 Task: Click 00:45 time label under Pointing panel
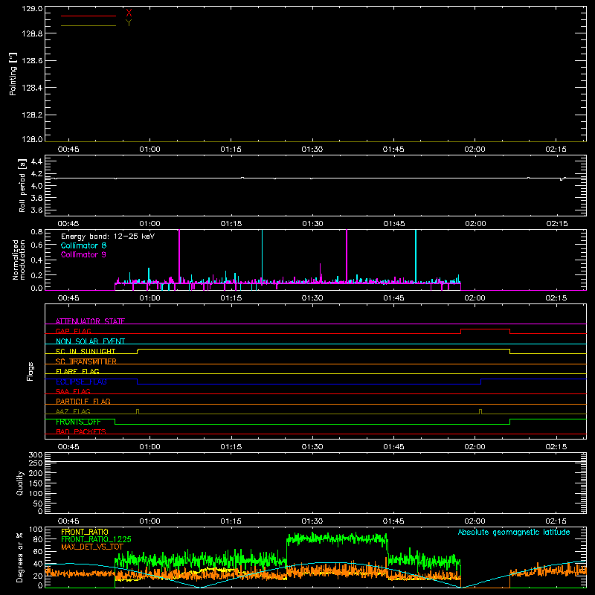coord(68,149)
